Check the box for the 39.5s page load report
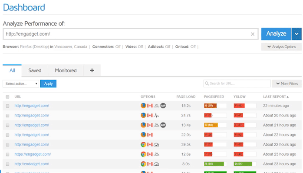The height and width of the screenshot is (173, 303). (x=7, y=145)
